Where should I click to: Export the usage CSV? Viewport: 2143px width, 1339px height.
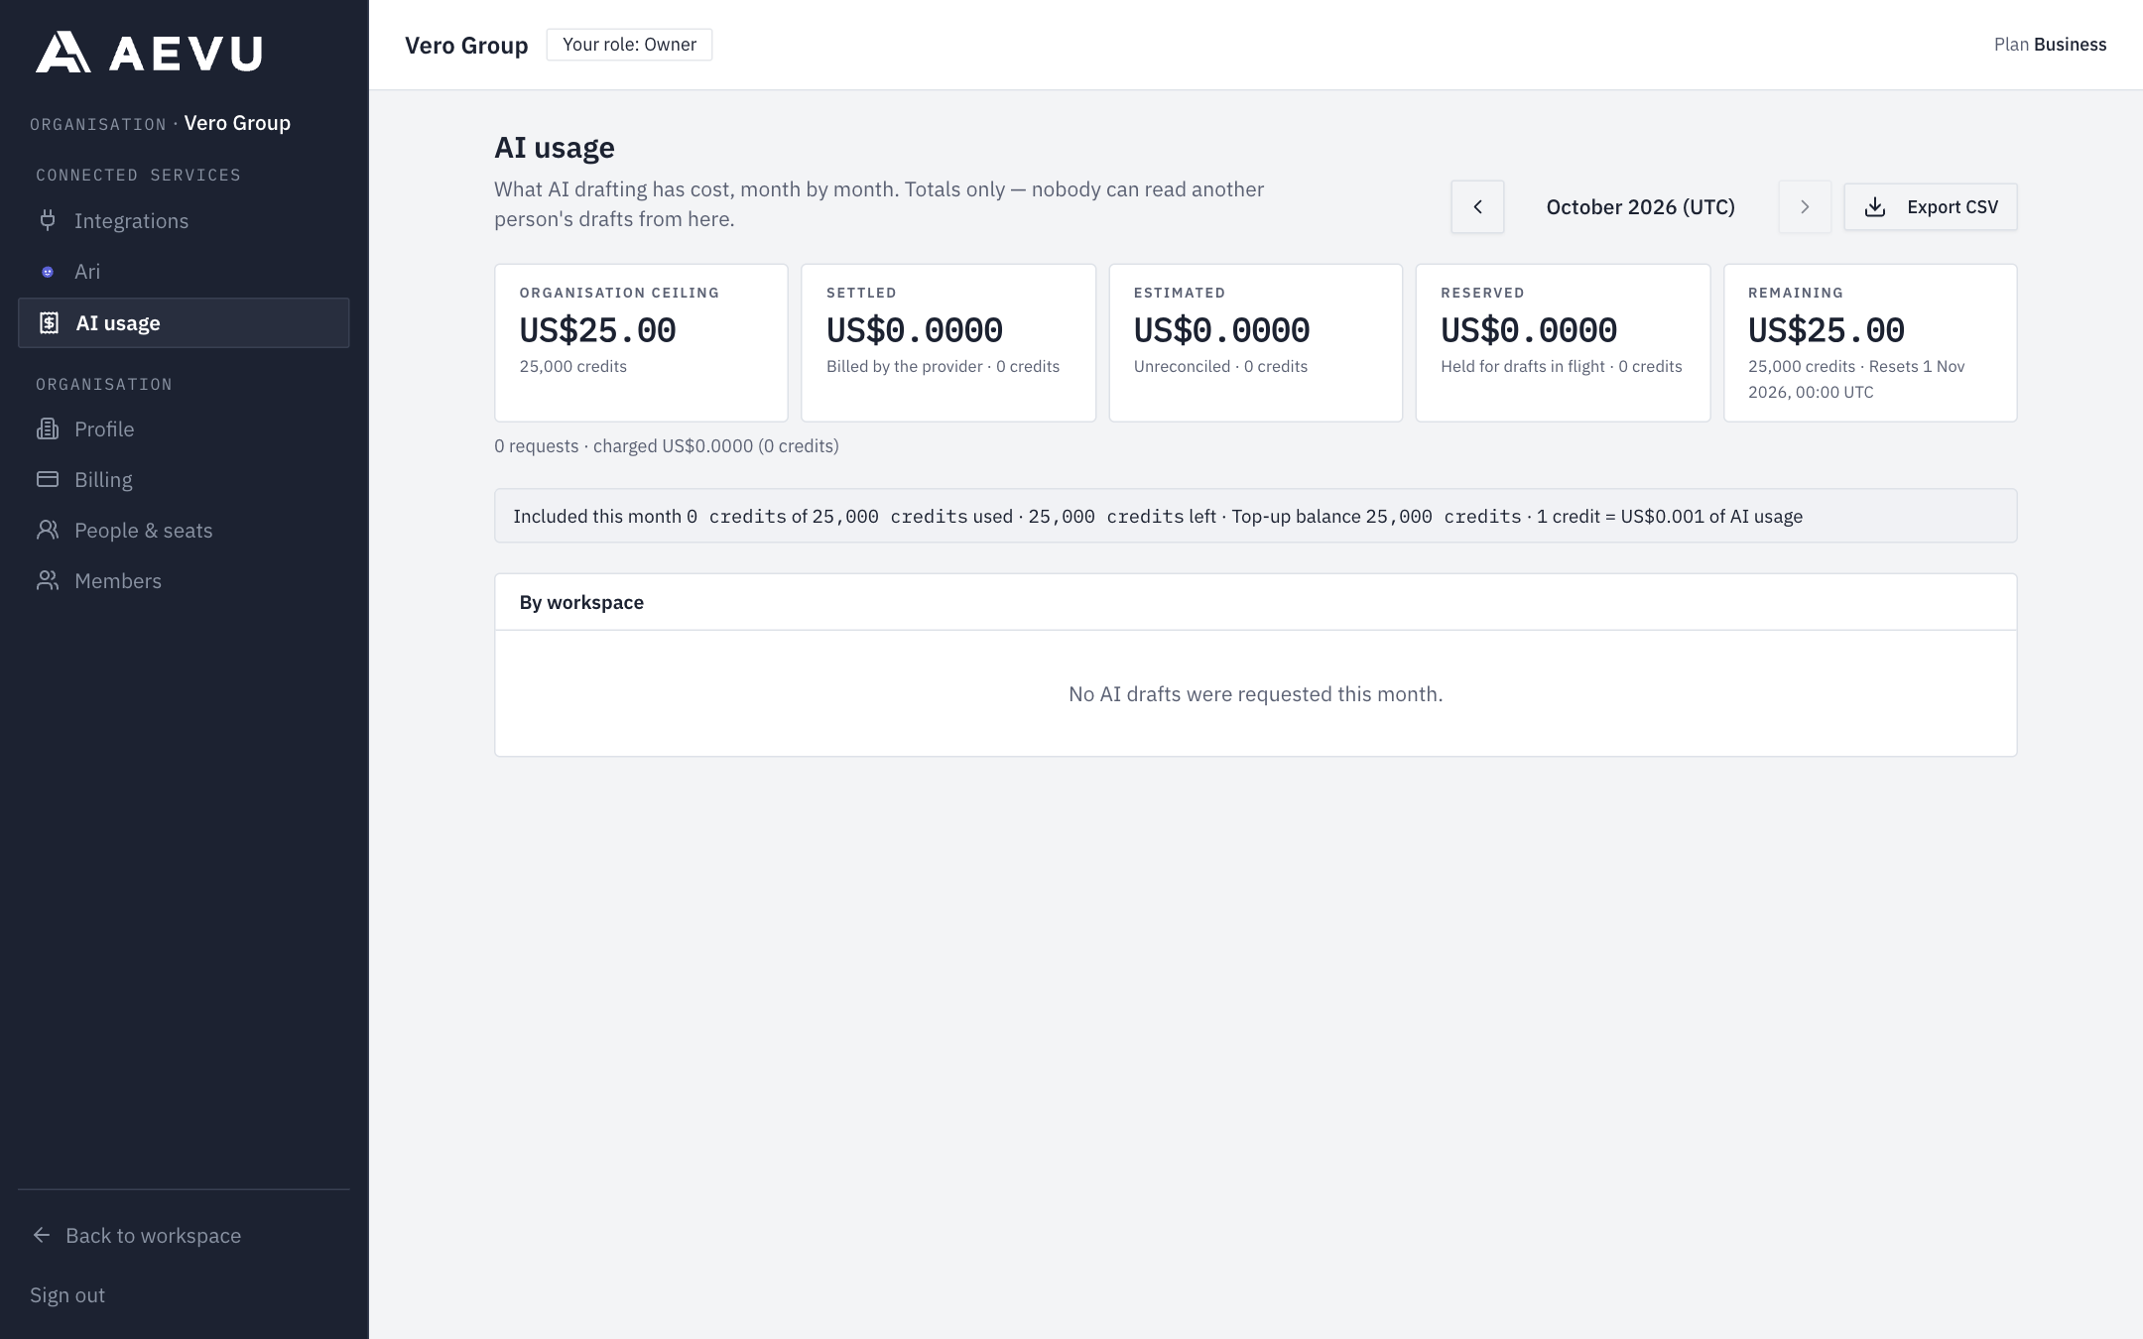click(x=1931, y=207)
